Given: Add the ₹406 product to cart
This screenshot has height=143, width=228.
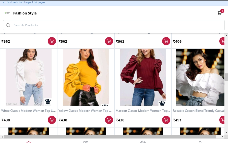Looking at the screenshot, I should point(222,41).
